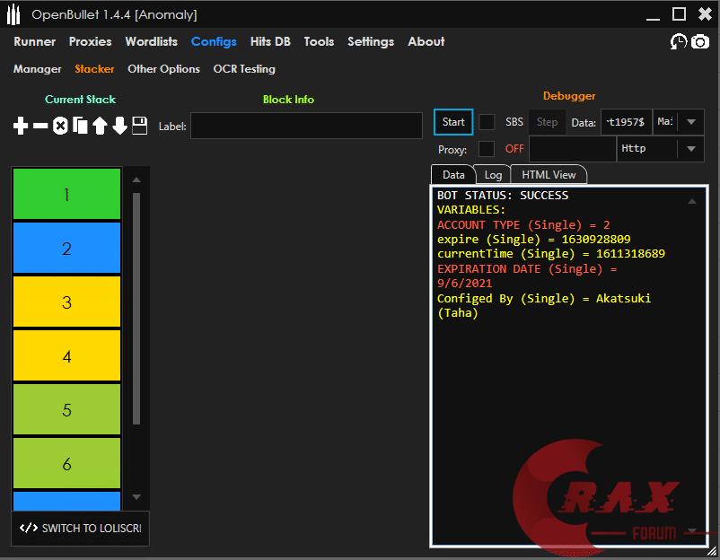Select the blue block number 2
720x560 pixels.
(x=66, y=249)
